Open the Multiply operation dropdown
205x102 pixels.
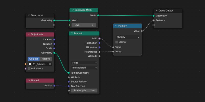coord(127,37)
